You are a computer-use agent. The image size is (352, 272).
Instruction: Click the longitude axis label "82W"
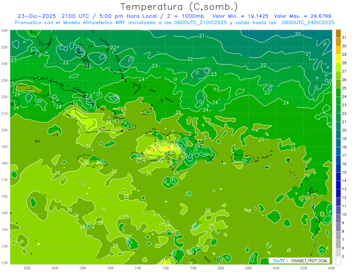27,268
